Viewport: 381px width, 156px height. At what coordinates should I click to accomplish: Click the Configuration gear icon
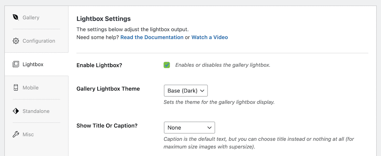pos(16,41)
